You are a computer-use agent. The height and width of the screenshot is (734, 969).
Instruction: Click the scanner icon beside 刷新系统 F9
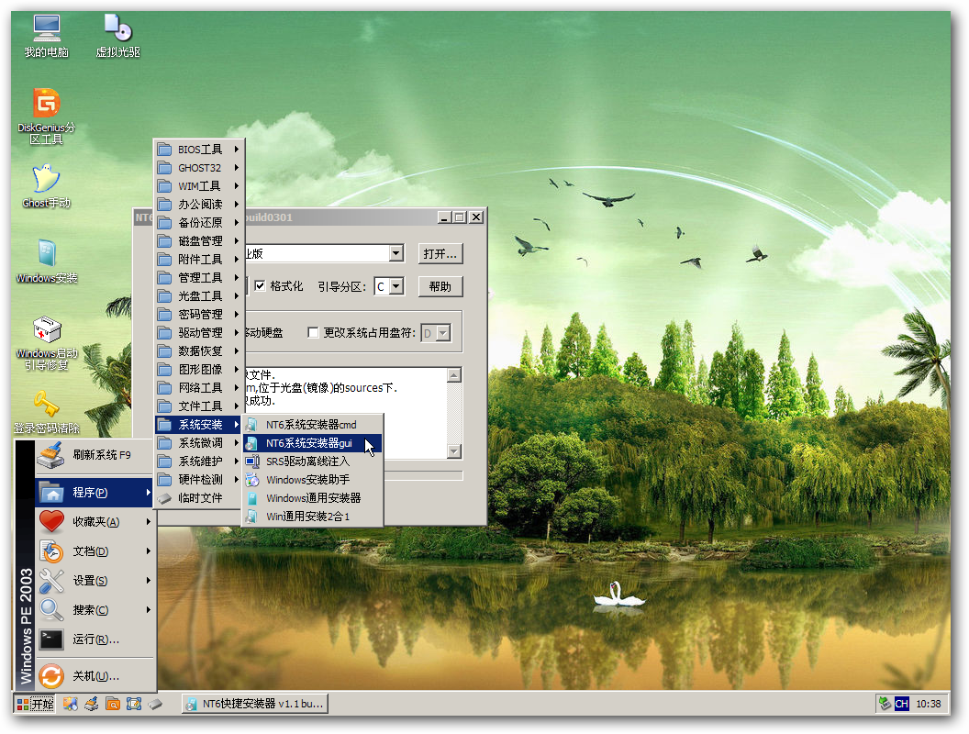click(51, 456)
